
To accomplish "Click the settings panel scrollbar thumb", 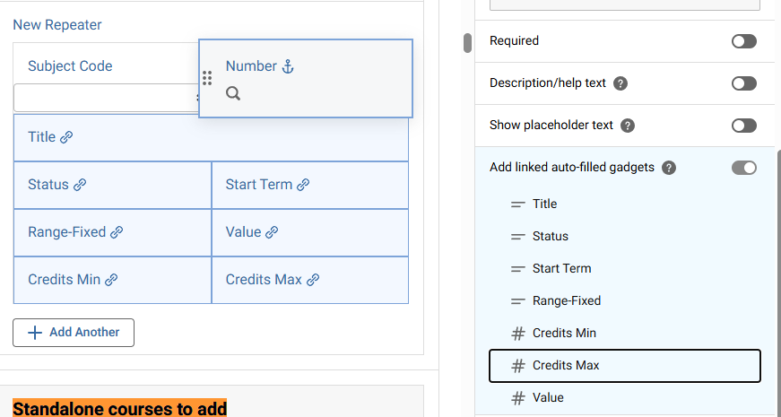I will [467, 43].
